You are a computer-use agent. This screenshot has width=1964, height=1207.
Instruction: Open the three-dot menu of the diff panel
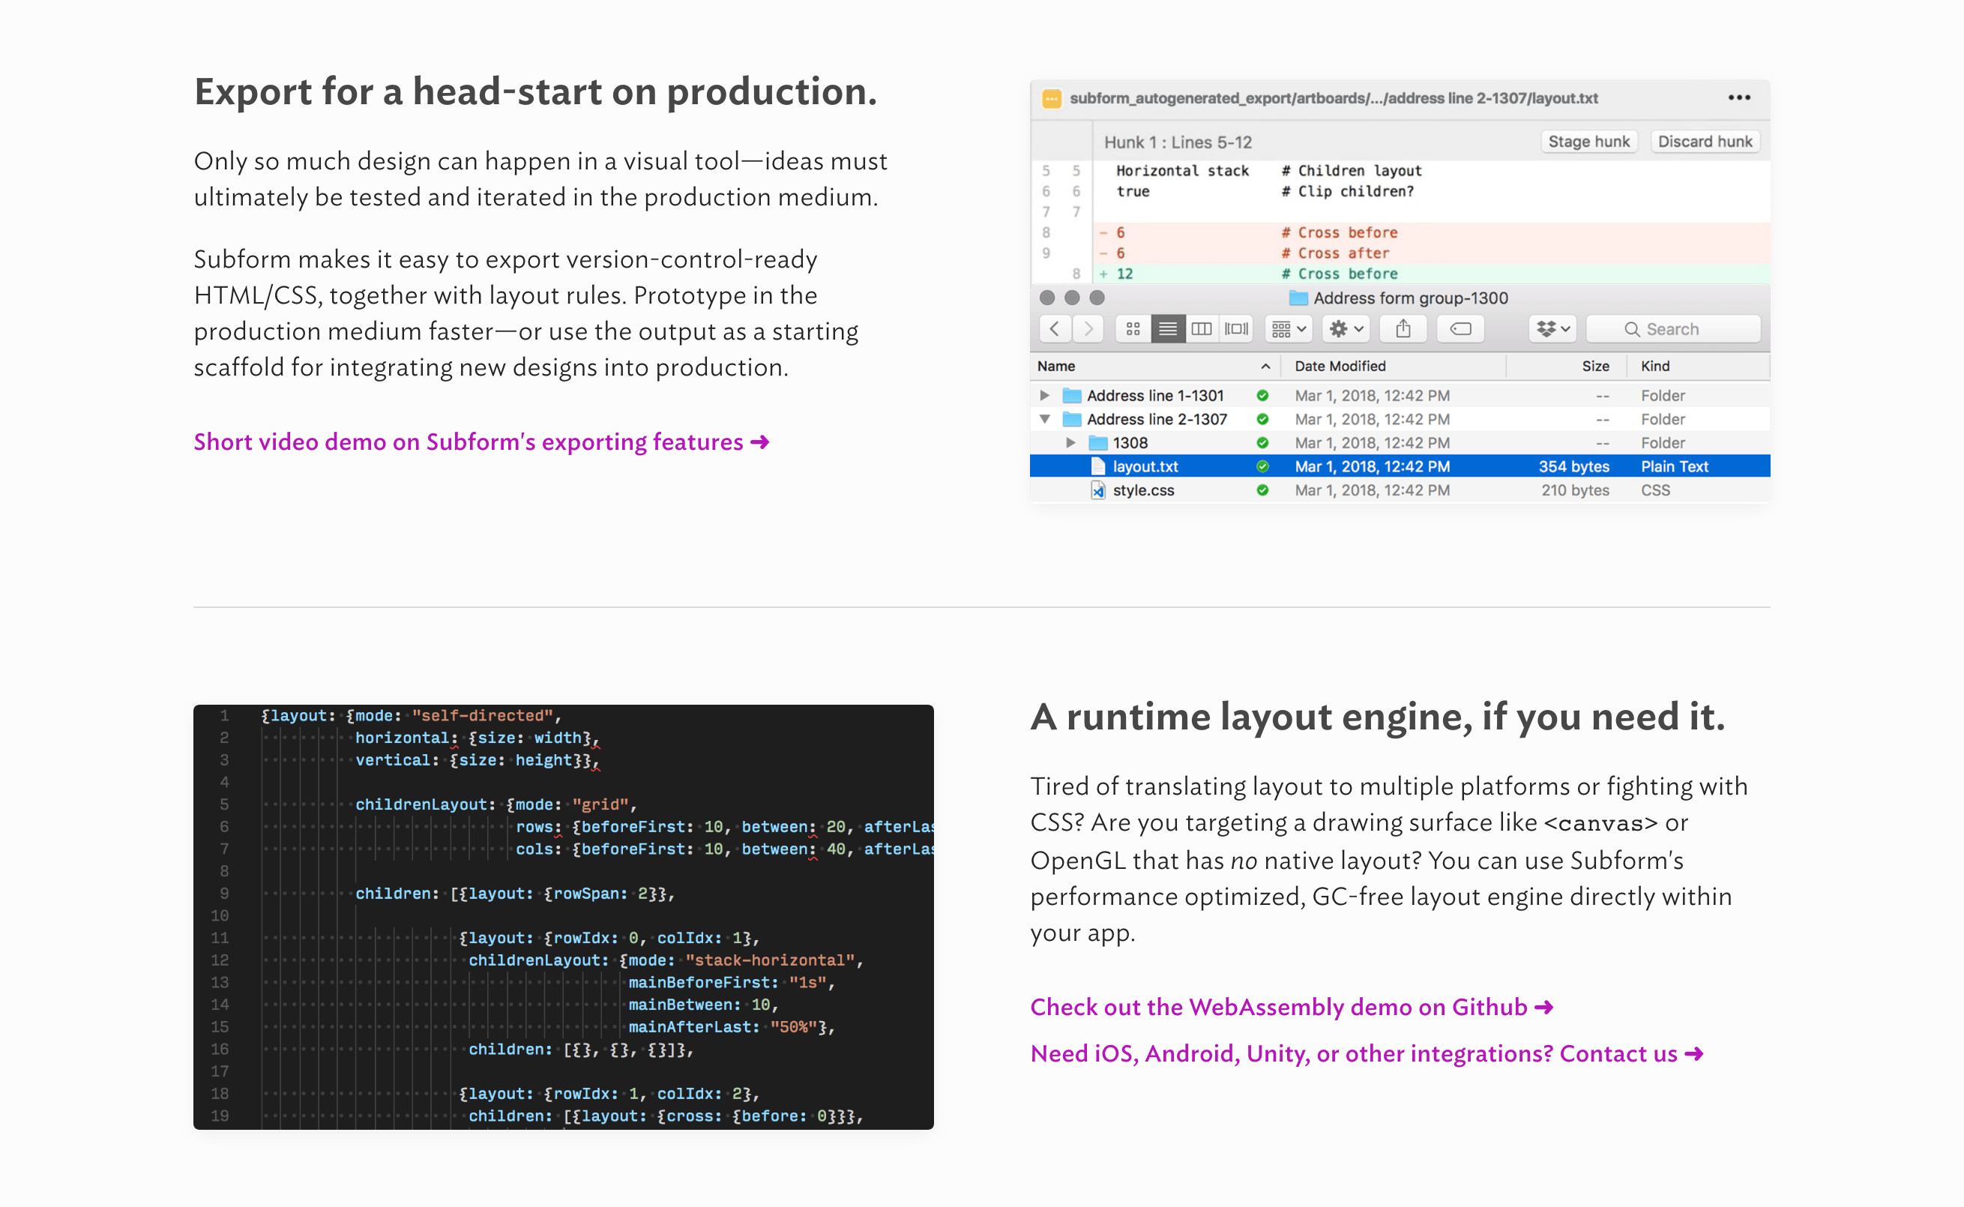[1739, 97]
